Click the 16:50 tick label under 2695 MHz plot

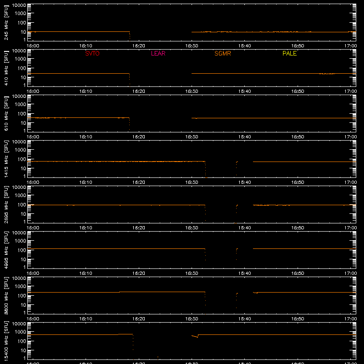(298, 228)
